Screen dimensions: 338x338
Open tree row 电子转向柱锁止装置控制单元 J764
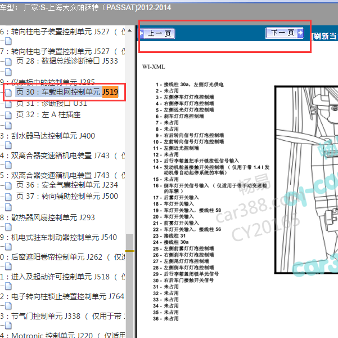pyautogui.click(x=62, y=296)
